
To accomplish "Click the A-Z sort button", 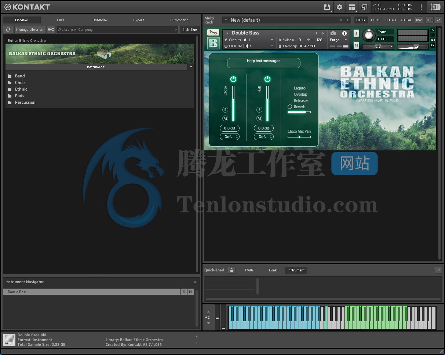I will pos(51,29).
